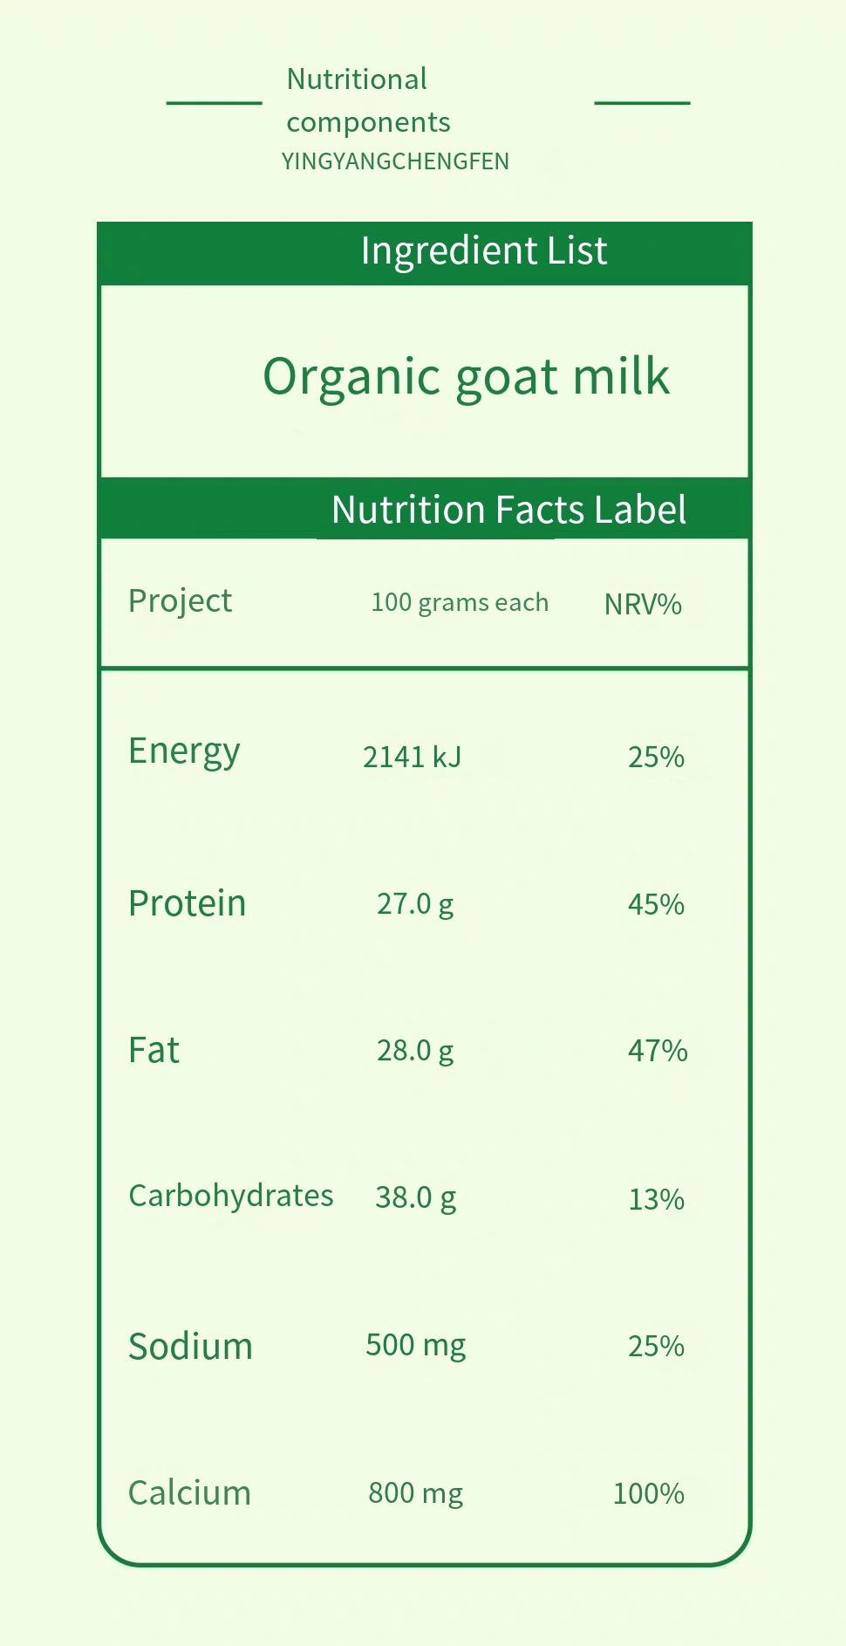Click the 38.0 g carbohydrates value
This screenshot has height=1646, width=846.
click(415, 1197)
